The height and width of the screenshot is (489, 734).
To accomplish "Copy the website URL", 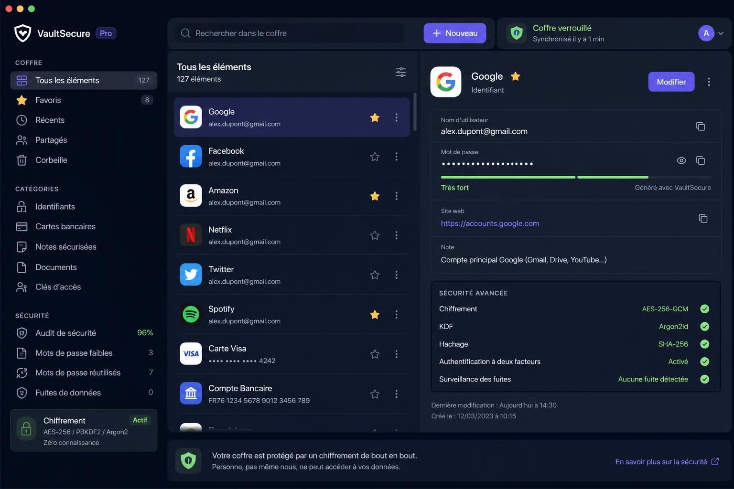I will 702,218.
